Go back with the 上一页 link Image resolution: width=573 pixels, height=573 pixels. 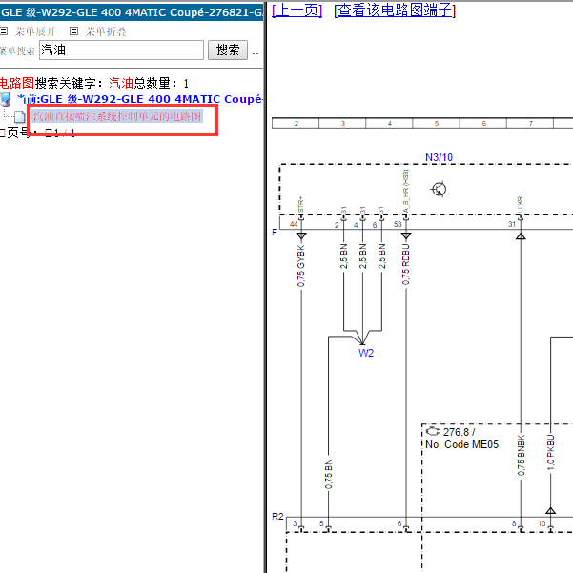coord(297,10)
